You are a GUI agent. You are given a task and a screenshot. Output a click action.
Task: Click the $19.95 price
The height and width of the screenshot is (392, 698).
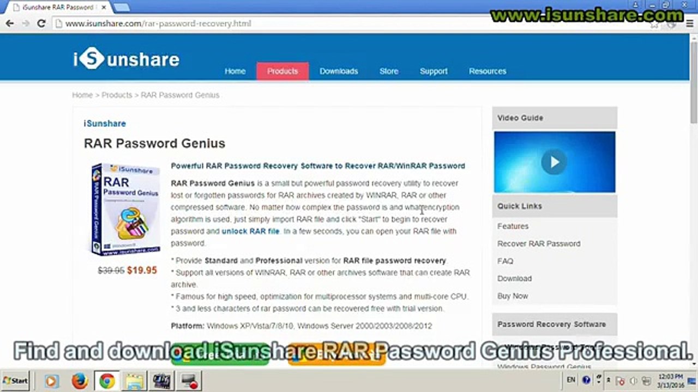[x=142, y=270]
